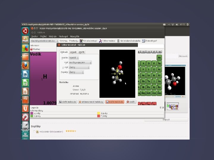Image resolution: width=214 pixels, height=160 pixels.
Task: Click yellow d-prvky legend swatch
Action: [99, 113]
